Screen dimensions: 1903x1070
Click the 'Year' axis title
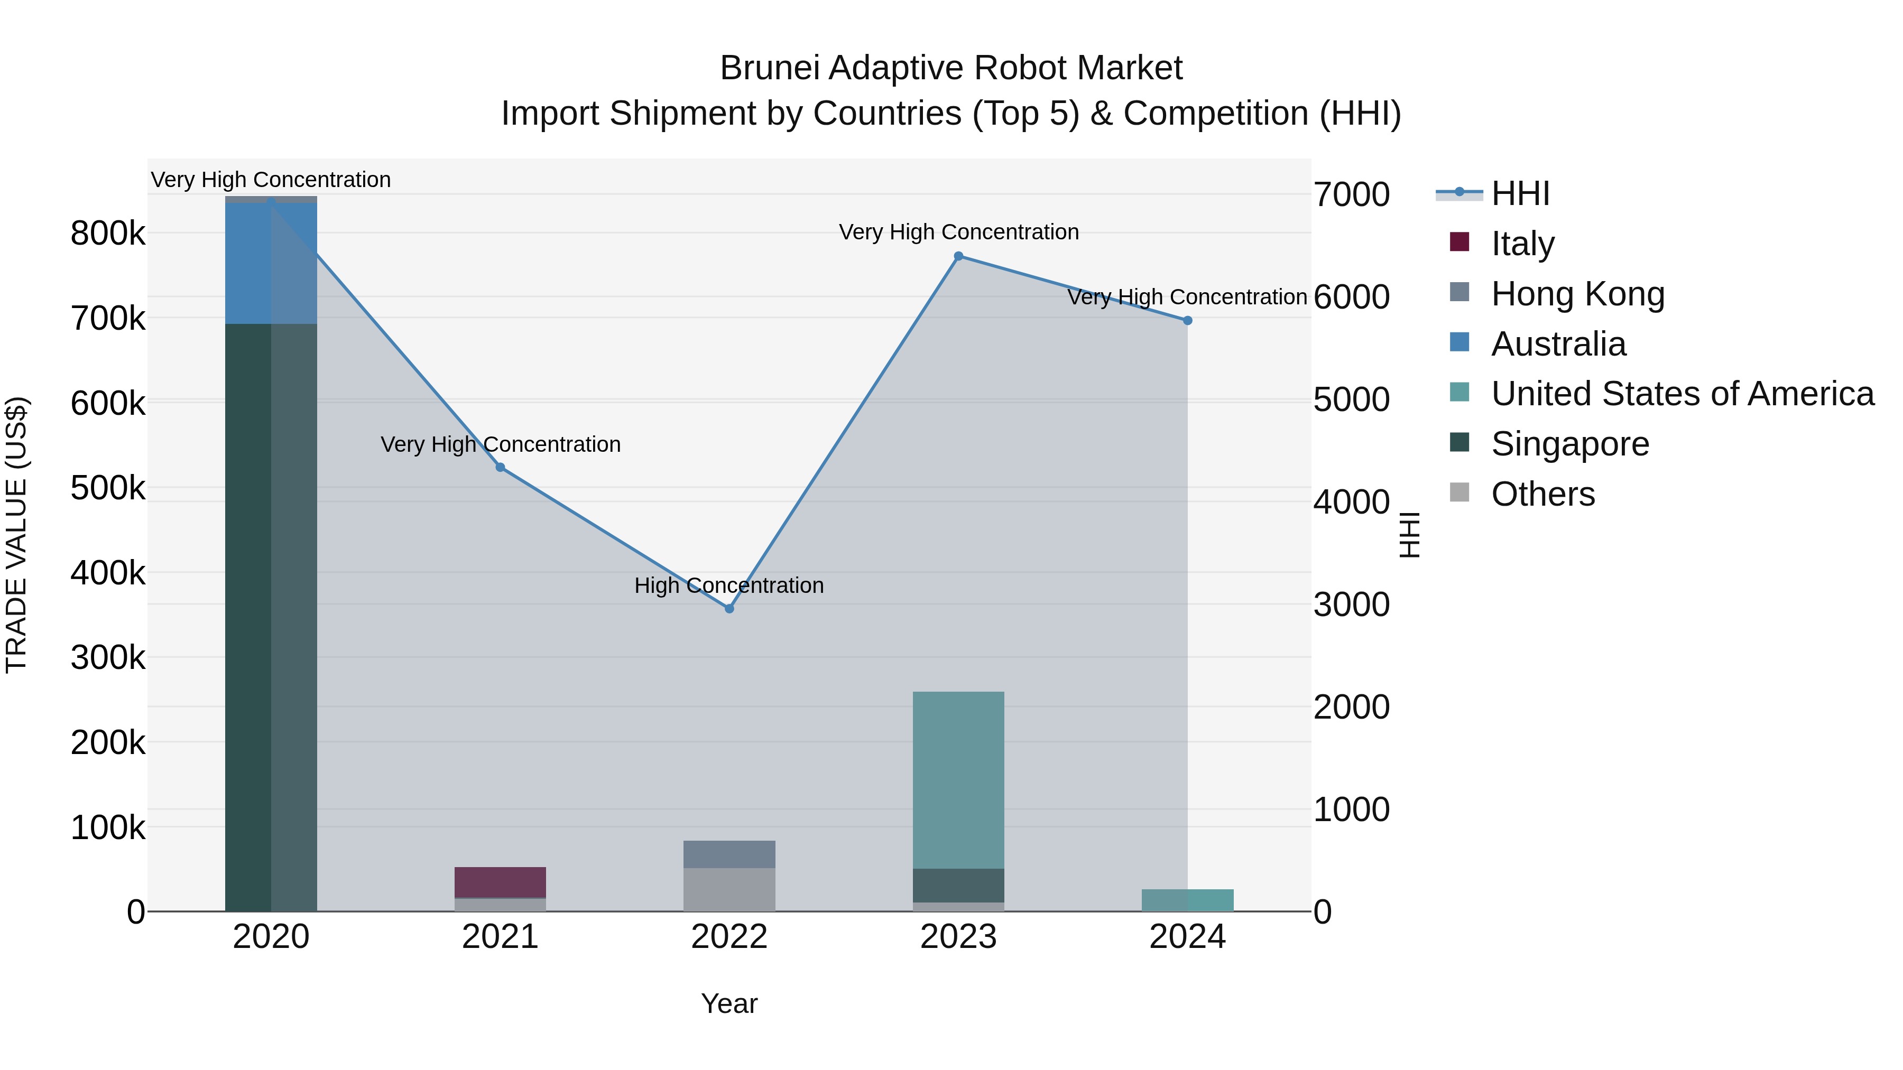[x=729, y=1003]
